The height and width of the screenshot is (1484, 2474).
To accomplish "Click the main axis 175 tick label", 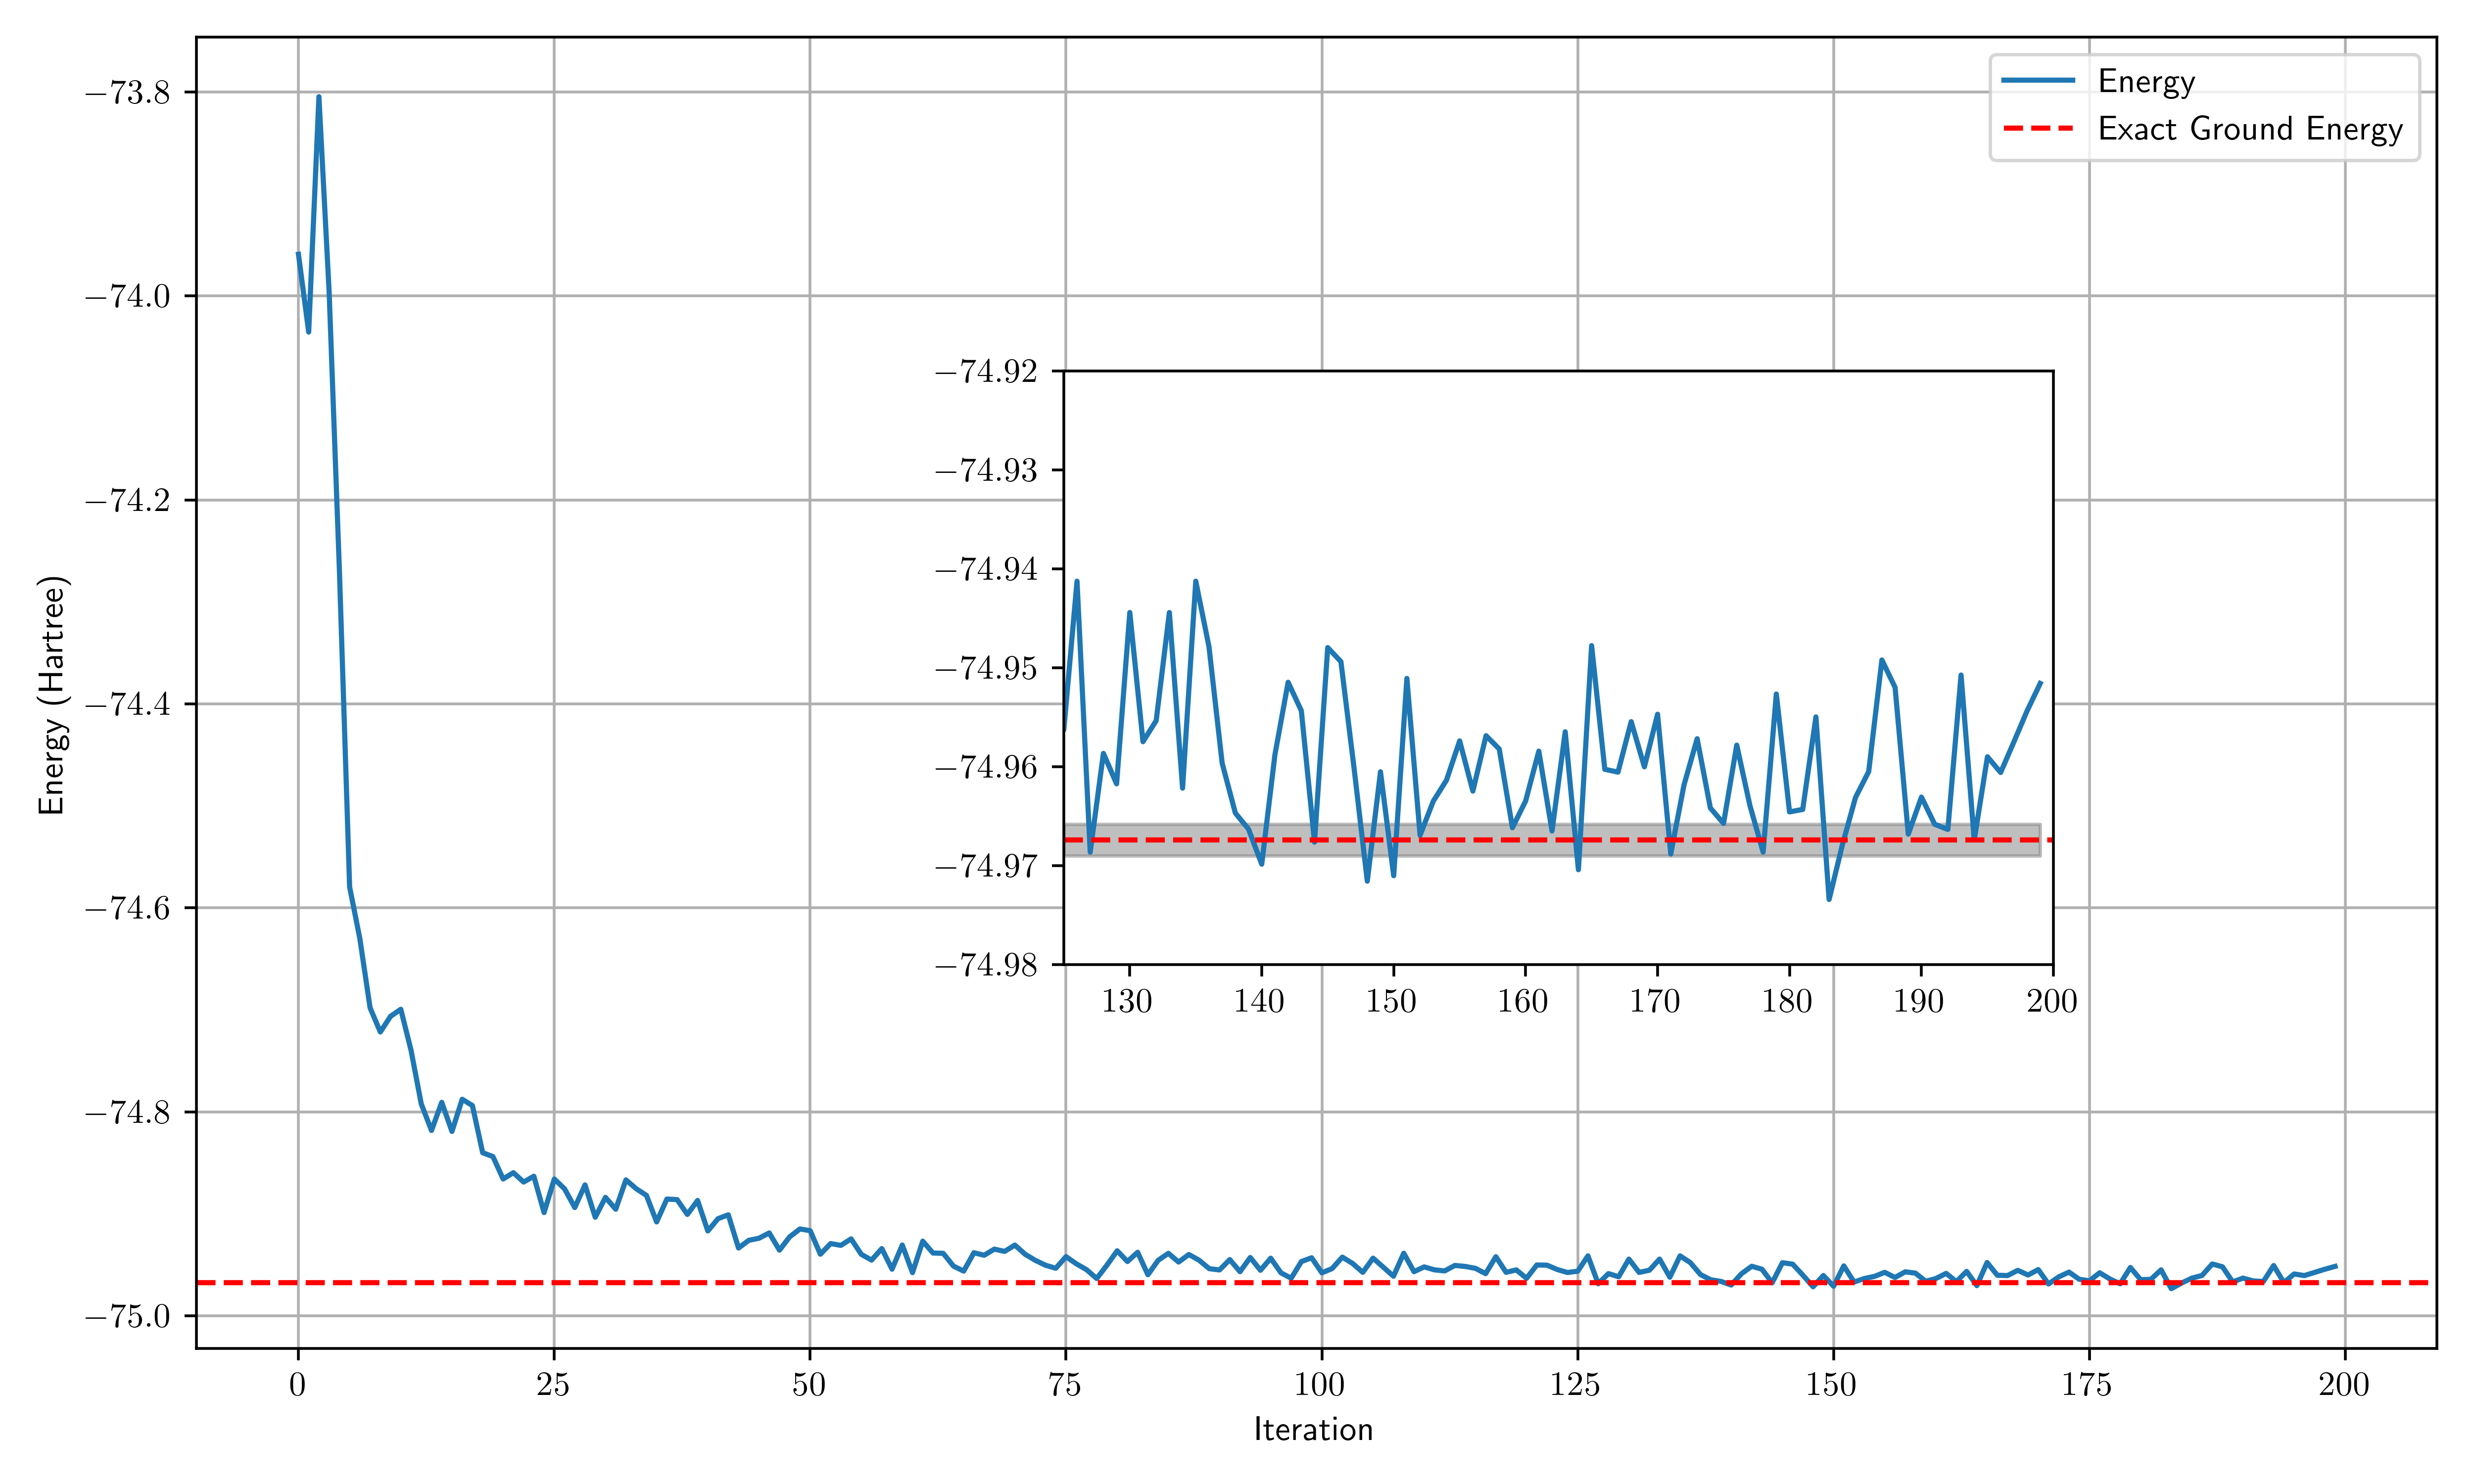I will click(2087, 1385).
